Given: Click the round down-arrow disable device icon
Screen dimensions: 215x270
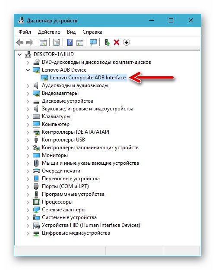Looking at the screenshot, I should [x=126, y=42].
